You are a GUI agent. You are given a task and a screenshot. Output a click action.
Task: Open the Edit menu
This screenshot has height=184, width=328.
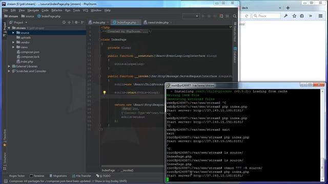[x=13, y=10]
